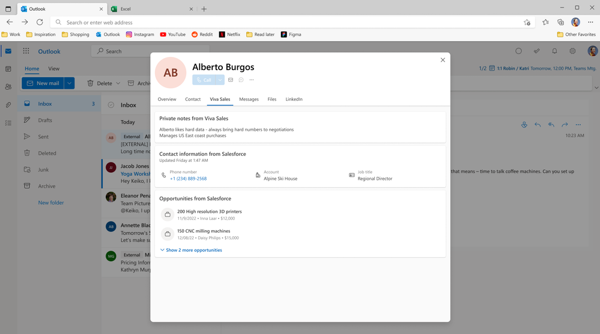Open a new browser tab
Screen dimensions: 600x334
[x=204, y=9]
